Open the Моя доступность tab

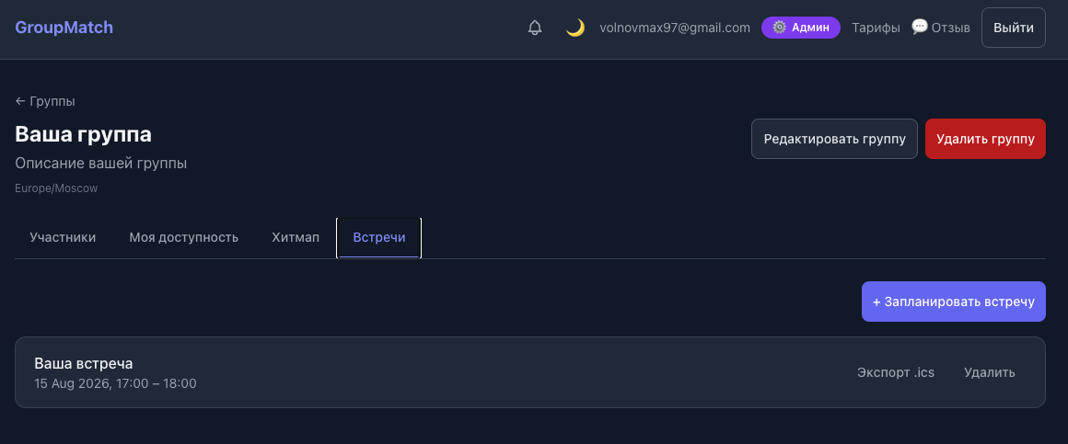tap(184, 237)
